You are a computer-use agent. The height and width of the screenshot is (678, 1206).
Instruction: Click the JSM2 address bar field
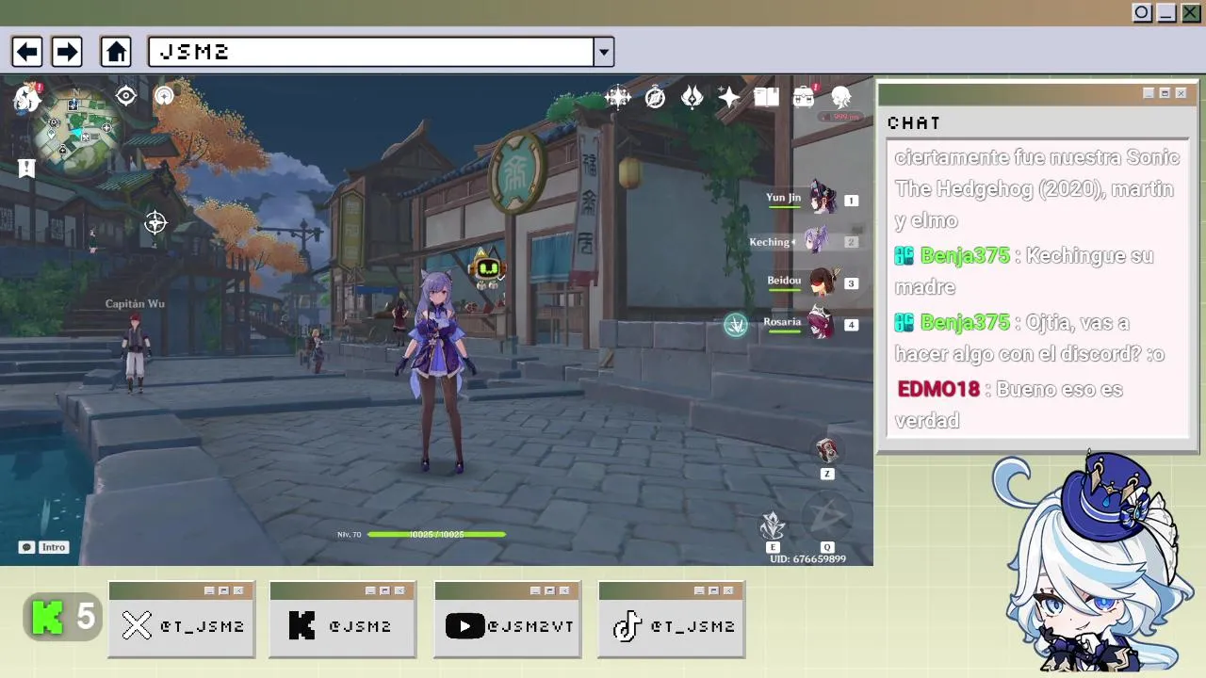(371, 52)
